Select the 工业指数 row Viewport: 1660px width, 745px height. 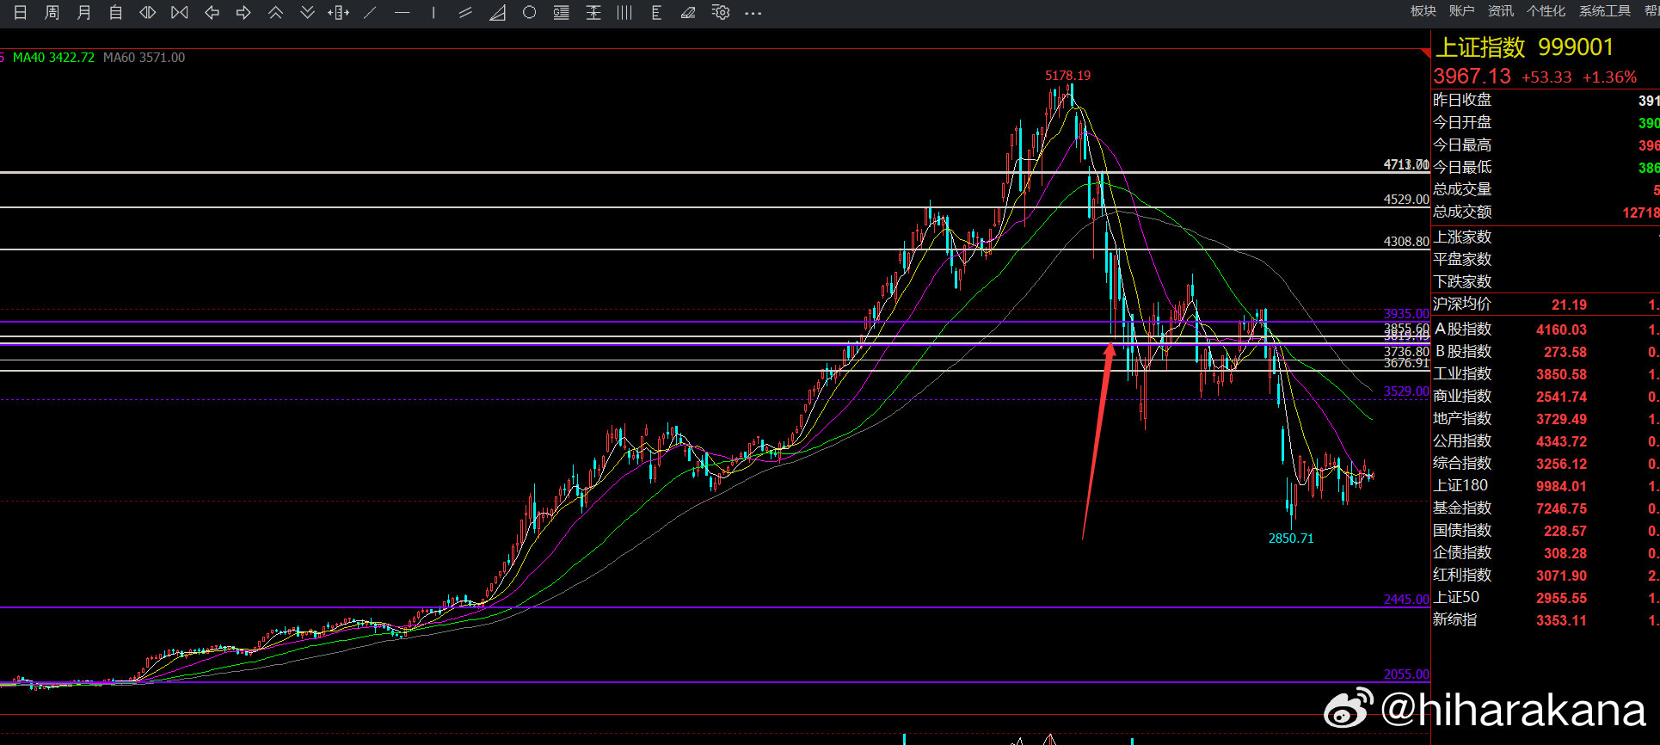point(1546,374)
